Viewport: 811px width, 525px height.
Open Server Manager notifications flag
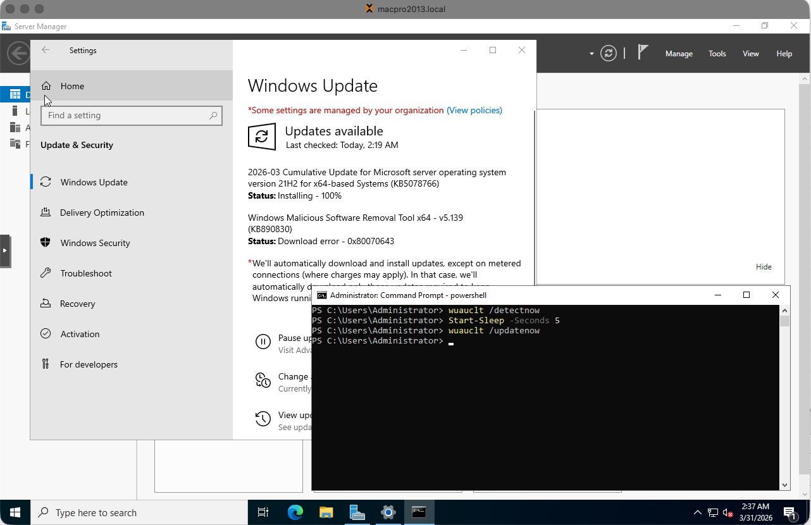click(642, 53)
